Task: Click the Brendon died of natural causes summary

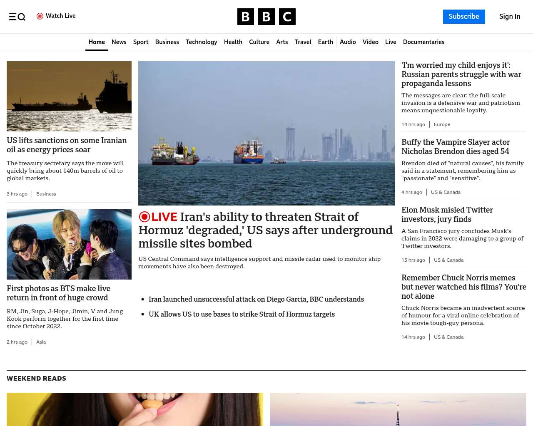Action: pyautogui.click(x=463, y=171)
